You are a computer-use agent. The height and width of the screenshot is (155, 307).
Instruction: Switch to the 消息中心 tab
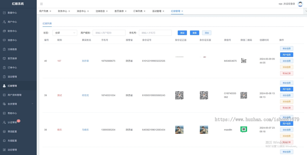[x=81, y=11]
